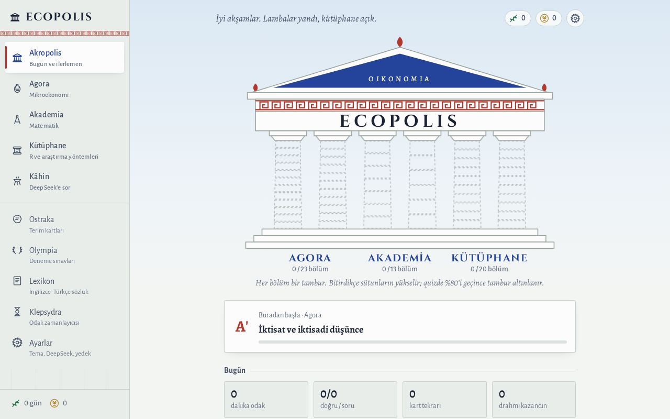Open Klepsydra Odak zamanlayıcısı

point(65,317)
